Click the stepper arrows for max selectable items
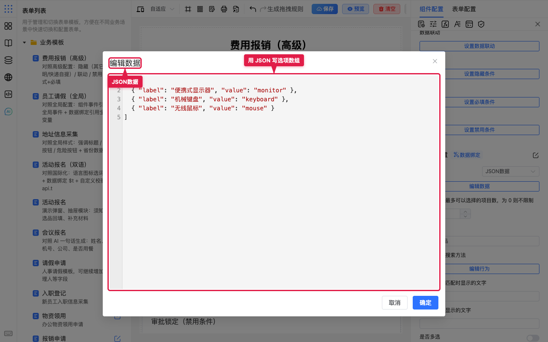Viewport: 548px width, 342px height. point(465,214)
